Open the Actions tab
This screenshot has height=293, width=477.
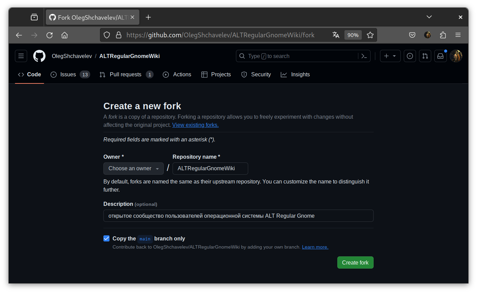[x=177, y=75]
